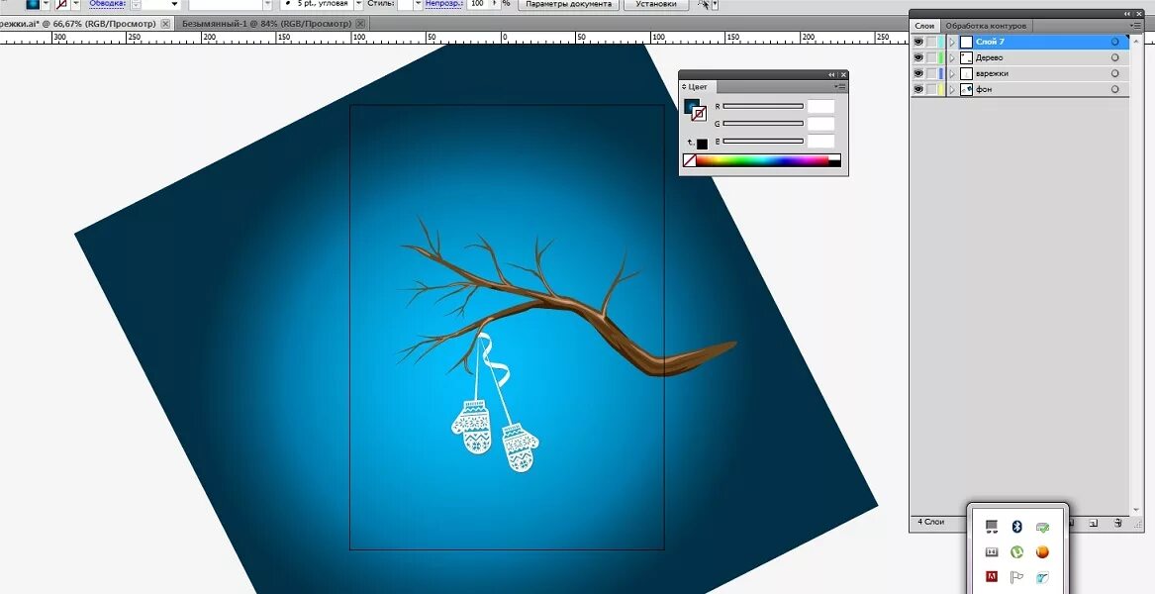Screen dimensions: 1155x594
Task: Click the orange ball tray icon
Action: 1041,551
